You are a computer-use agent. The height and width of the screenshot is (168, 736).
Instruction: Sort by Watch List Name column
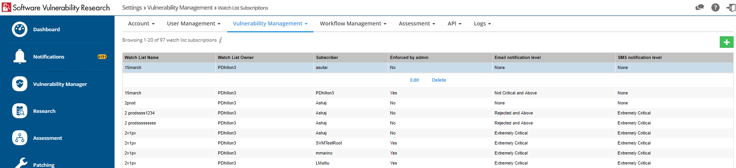tap(169, 57)
